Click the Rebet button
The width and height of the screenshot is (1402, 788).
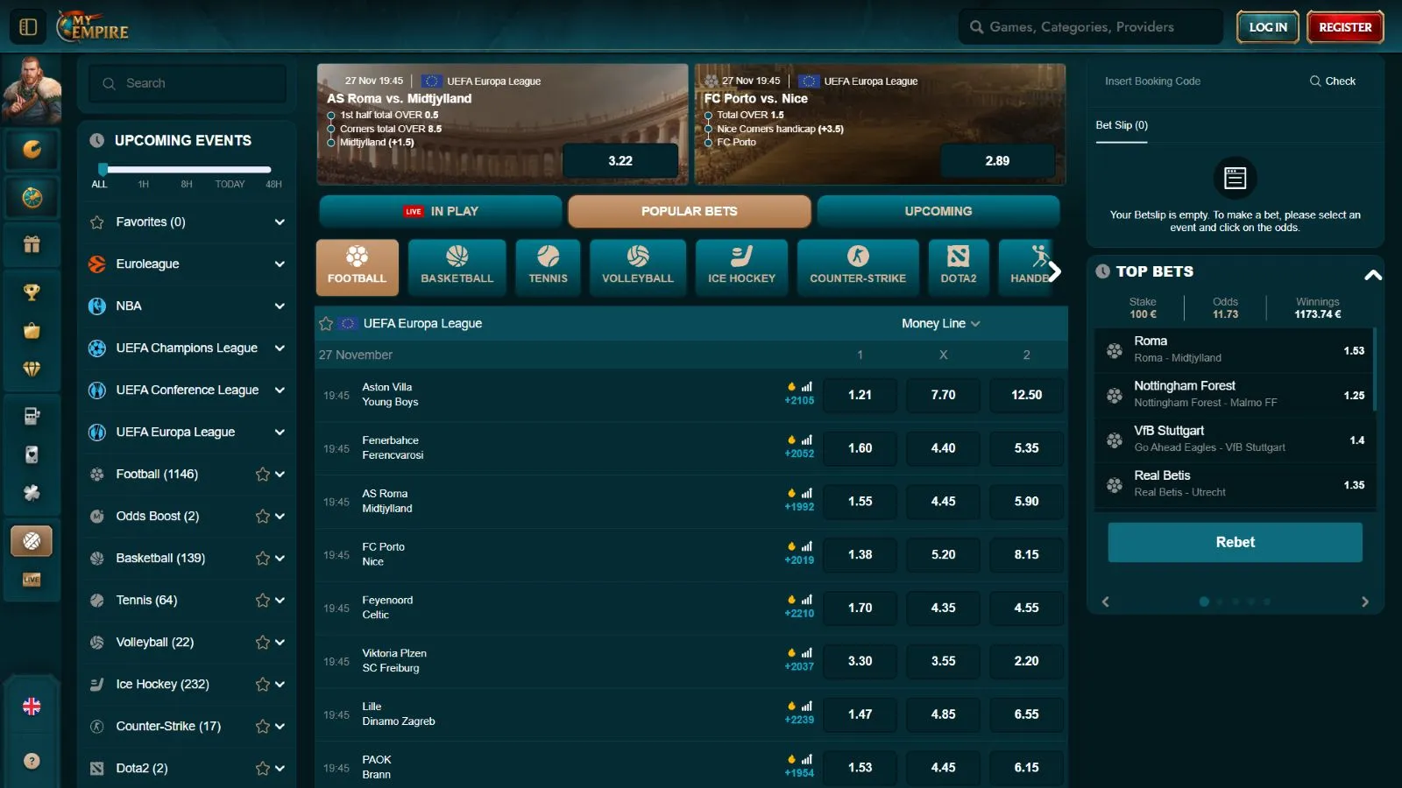[1235, 543]
